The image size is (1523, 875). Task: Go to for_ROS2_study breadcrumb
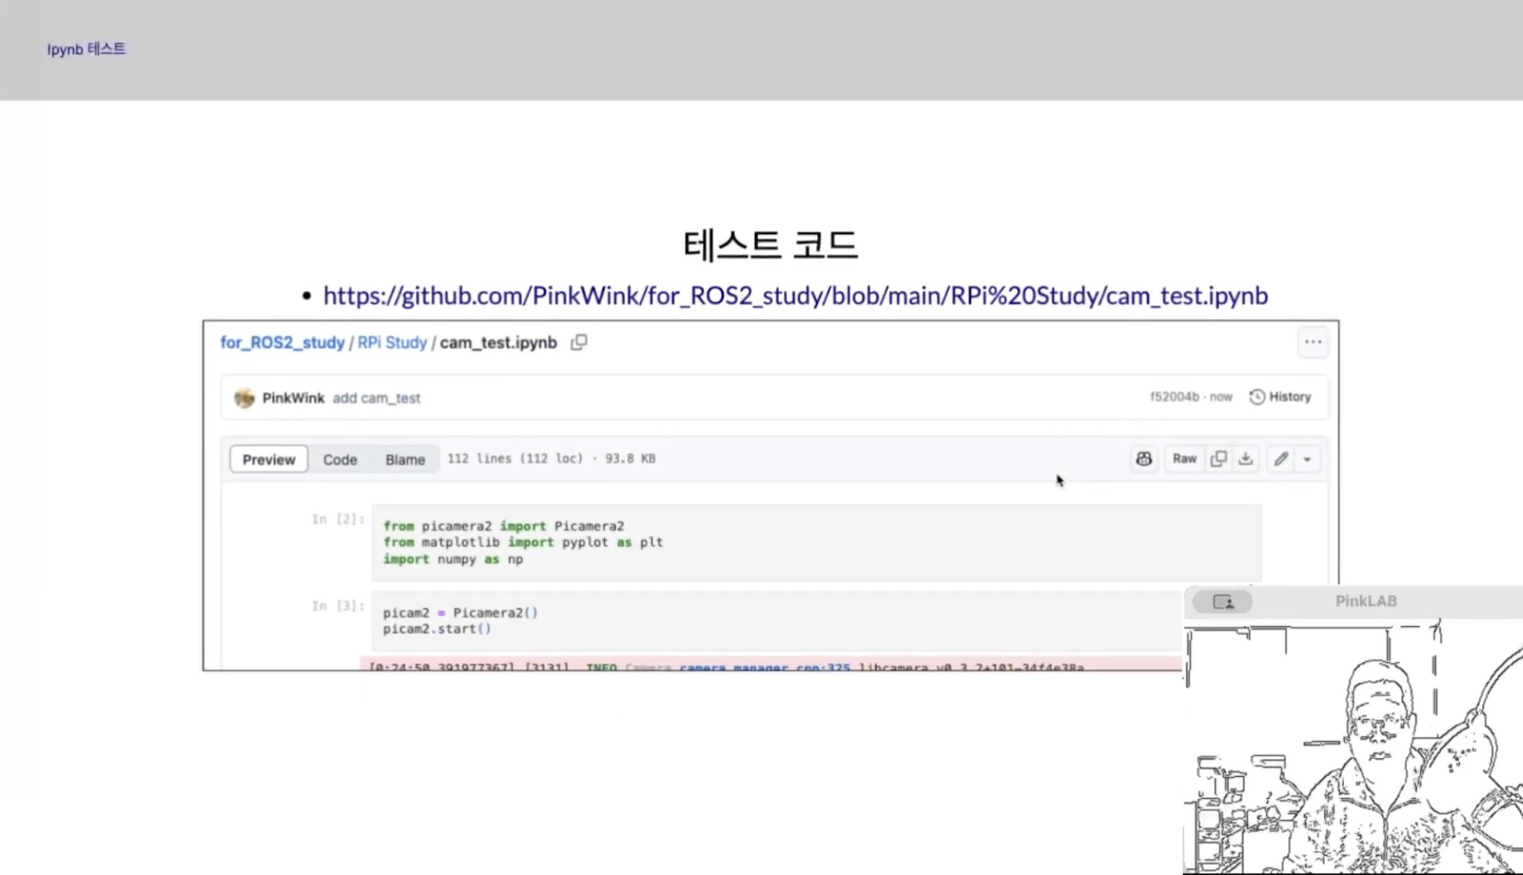[x=282, y=343]
